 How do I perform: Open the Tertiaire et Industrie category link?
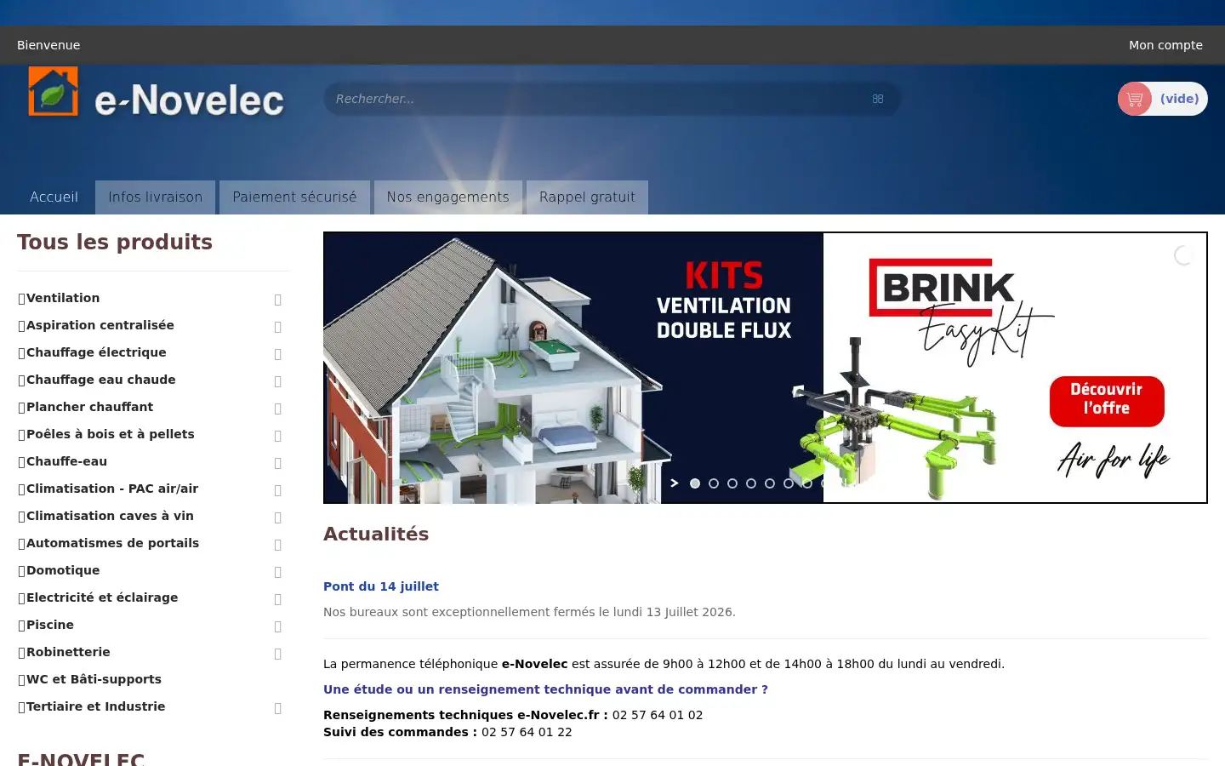95,706
